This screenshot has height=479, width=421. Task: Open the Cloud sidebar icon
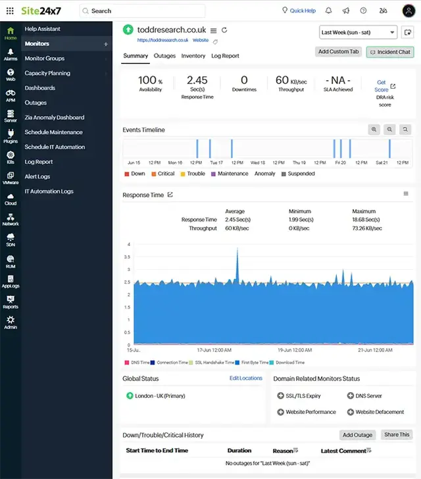click(11, 199)
